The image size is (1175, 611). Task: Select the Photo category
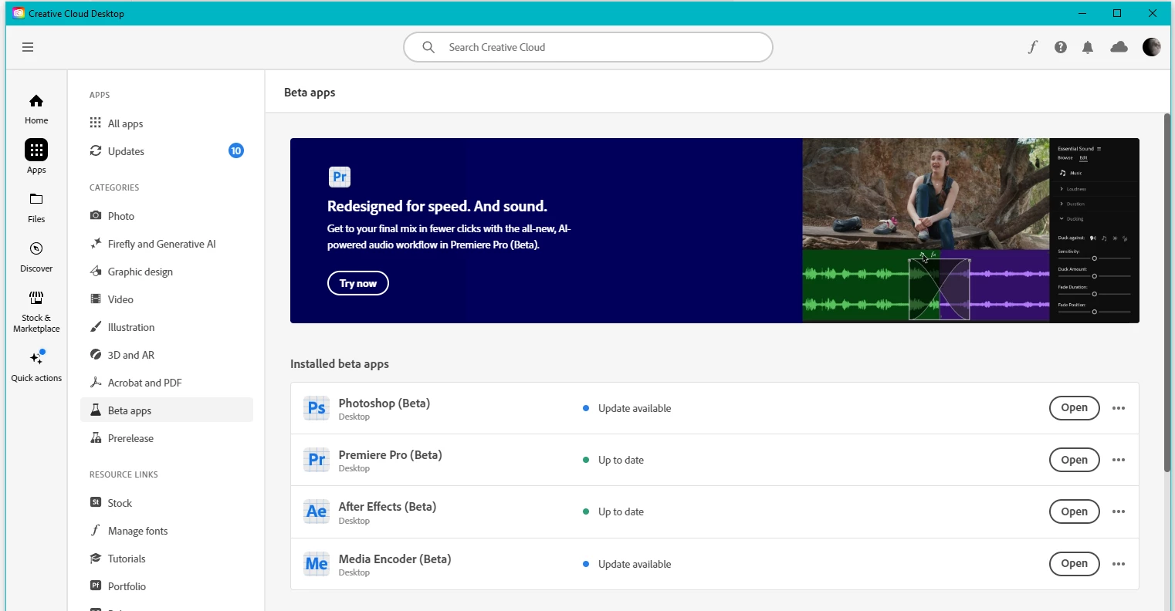167,216
